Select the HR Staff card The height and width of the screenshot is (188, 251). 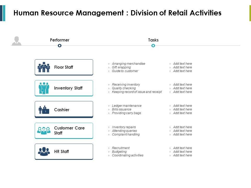(x=64, y=152)
